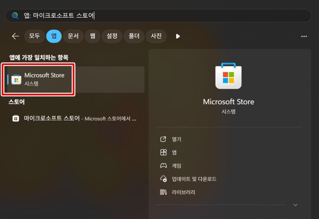Click the 앱에 가장 일치하는 항목 heading

(x=39, y=57)
